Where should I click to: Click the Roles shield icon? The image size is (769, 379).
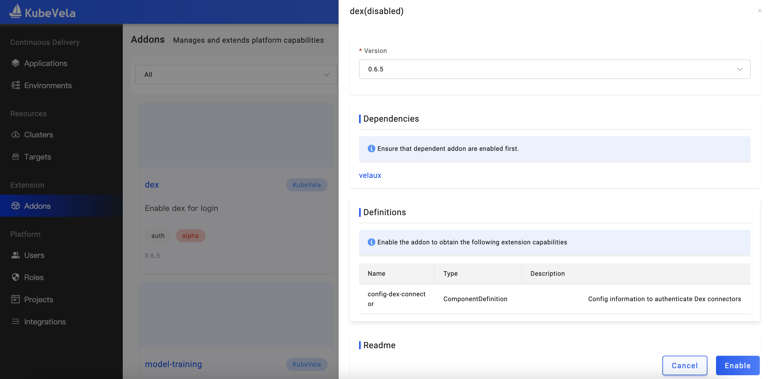pos(15,277)
